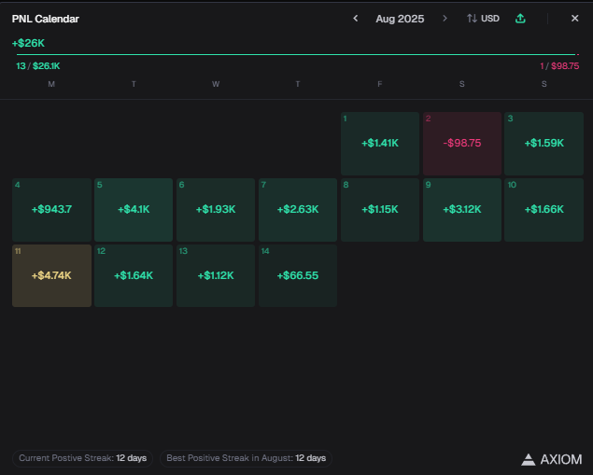
Task: Select August 2 cell showing -$98.75
Action: coord(461,143)
